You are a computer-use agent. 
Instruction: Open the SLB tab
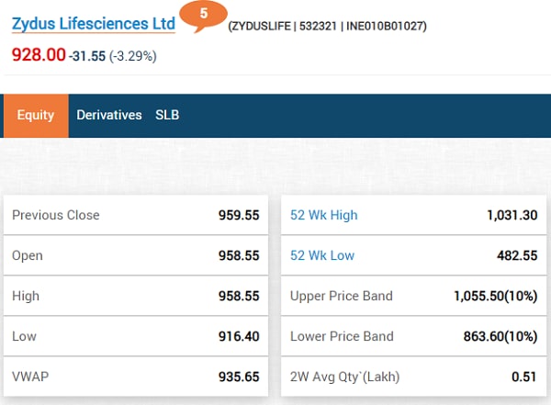[167, 115]
